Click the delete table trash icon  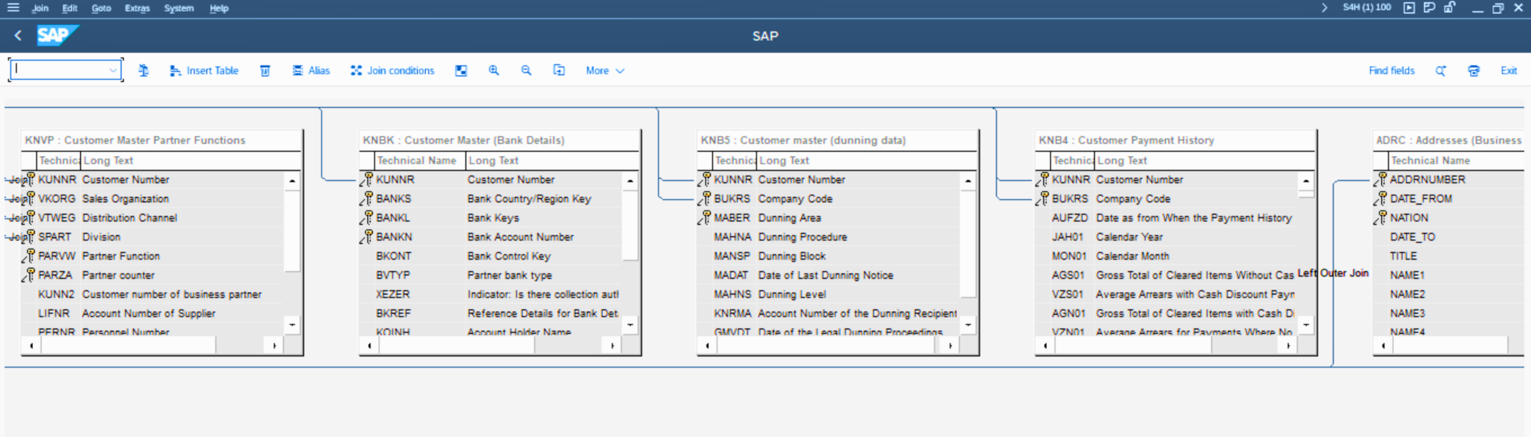(x=265, y=71)
